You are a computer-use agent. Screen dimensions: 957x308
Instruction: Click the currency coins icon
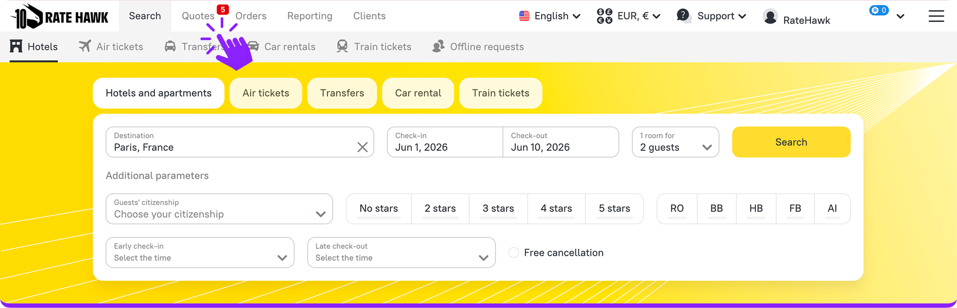click(x=604, y=16)
